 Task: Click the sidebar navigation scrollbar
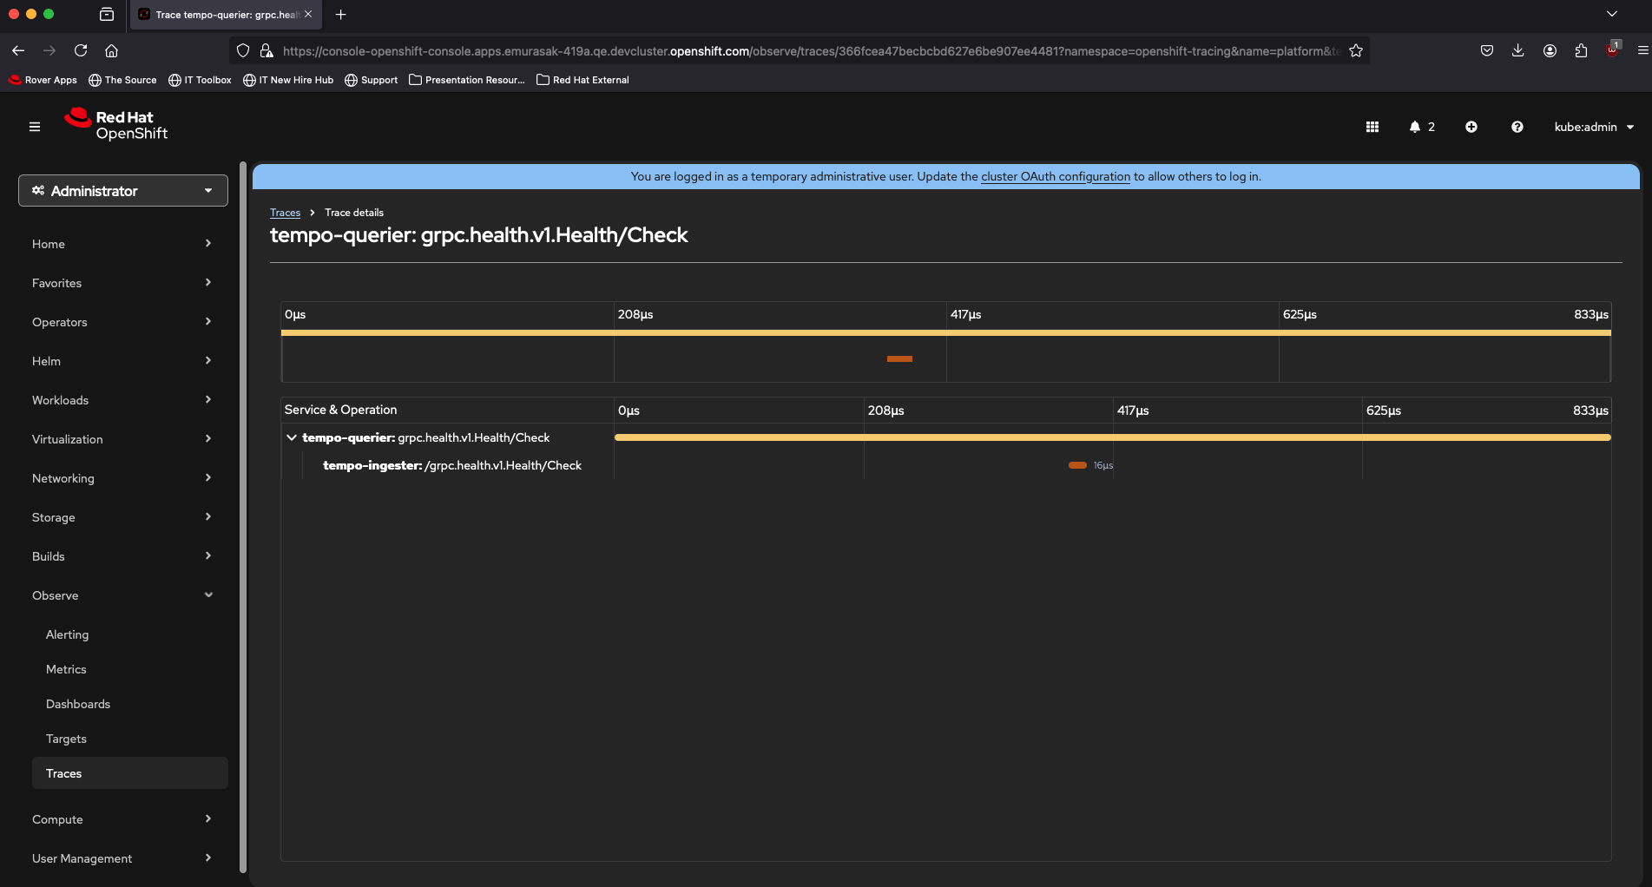click(243, 516)
